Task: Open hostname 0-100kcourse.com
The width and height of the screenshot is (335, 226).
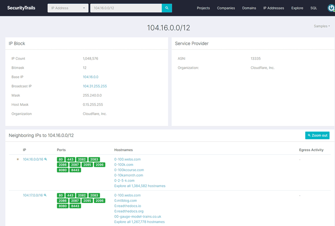Action: (x=129, y=170)
